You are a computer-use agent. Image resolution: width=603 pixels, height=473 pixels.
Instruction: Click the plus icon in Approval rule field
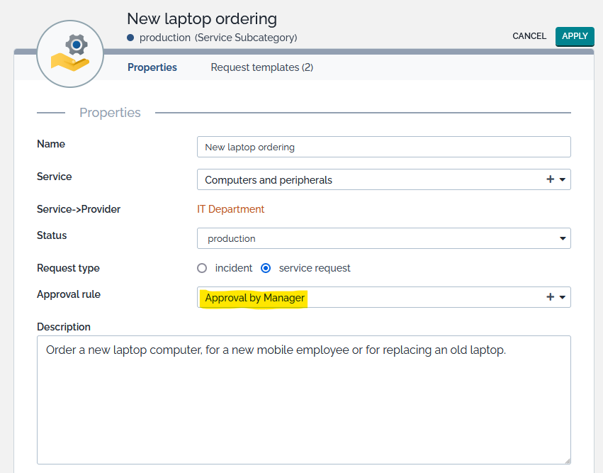[x=550, y=297]
